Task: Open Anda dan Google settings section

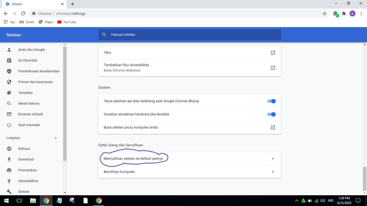Action: pos(31,50)
